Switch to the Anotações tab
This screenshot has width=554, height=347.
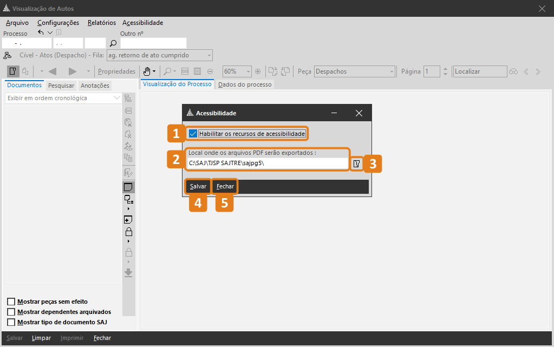point(95,86)
